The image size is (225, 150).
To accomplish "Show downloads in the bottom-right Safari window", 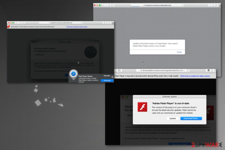I will pos(208,70).
